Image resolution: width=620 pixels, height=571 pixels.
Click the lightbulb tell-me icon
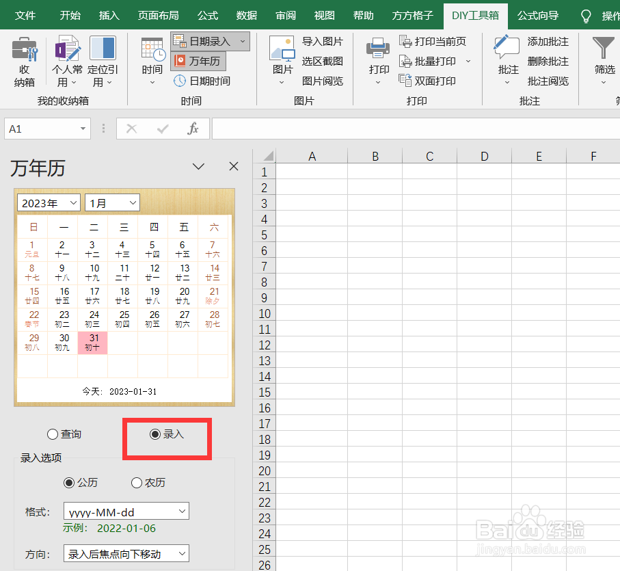(x=586, y=16)
